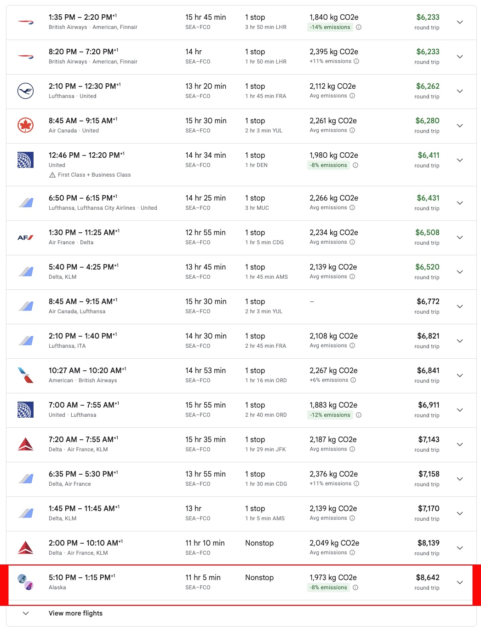Expand the $6,280 Air Canada flight chevron
Viewport: 481px width, 633px height.
459,126
